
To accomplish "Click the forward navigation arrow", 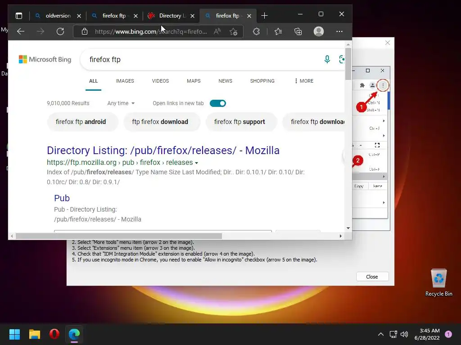I will click(x=41, y=31).
